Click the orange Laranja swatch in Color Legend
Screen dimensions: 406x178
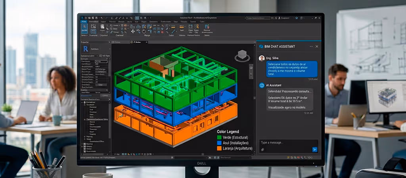pos(219,149)
